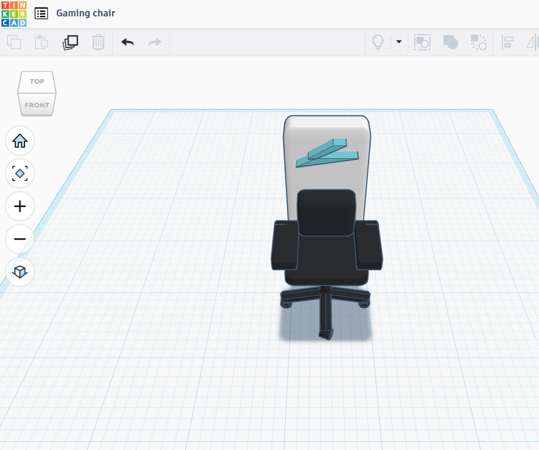Fit all shapes in view

pos(20,173)
